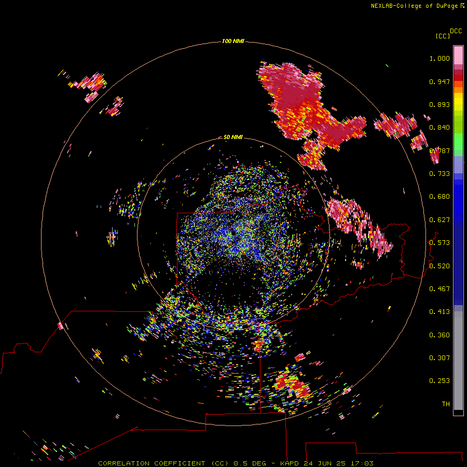The width and height of the screenshot is (467, 467).
Task: Pick the yellow segment of the color scale
Action: [458, 102]
